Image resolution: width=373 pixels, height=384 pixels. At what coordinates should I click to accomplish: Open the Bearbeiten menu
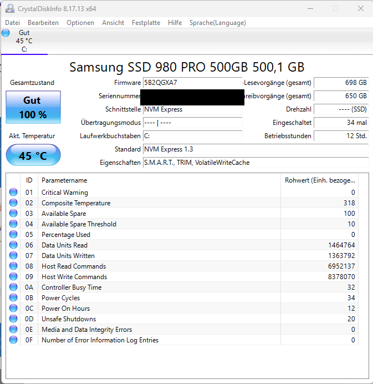[43, 23]
